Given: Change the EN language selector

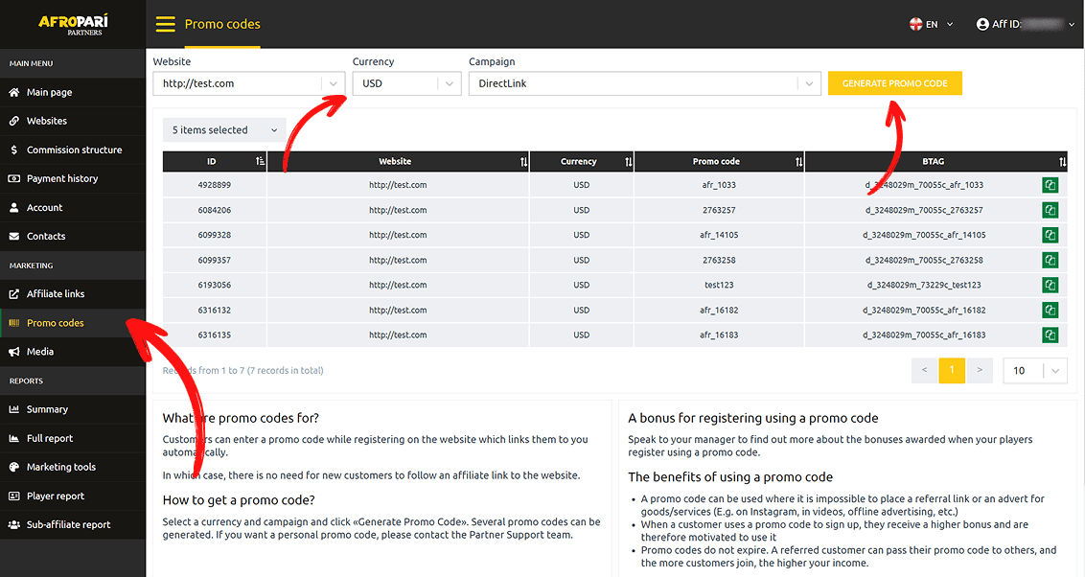Looking at the screenshot, I should point(932,24).
